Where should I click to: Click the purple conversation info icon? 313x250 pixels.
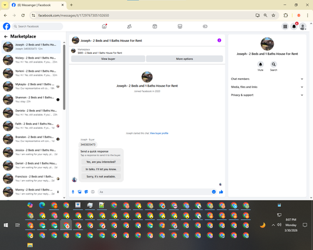[219, 41]
